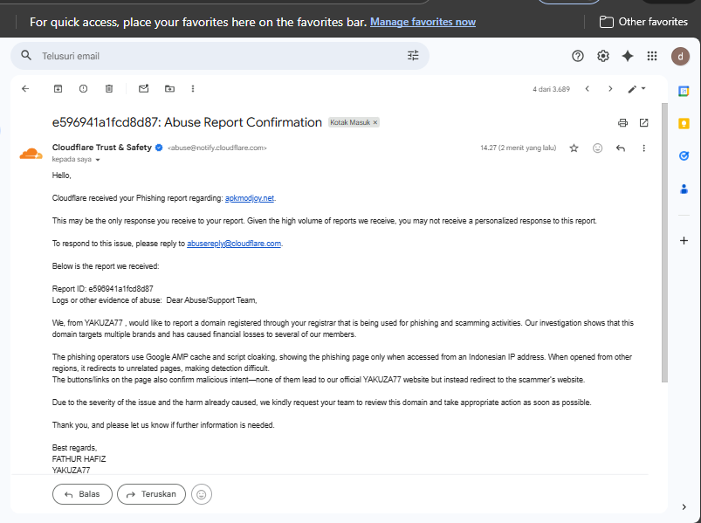The image size is (701, 523).
Task: Click the Report ID line
Action: (102, 289)
